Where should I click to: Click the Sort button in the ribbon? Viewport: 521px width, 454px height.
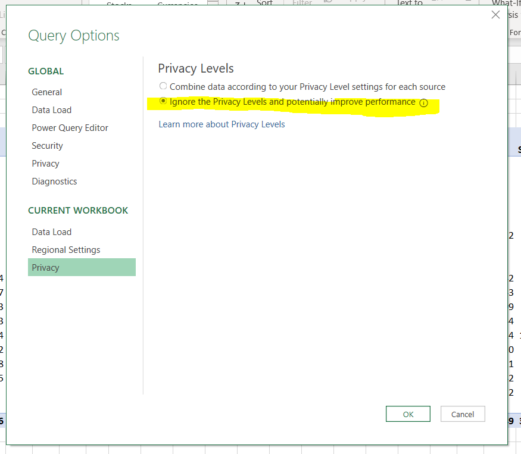tap(264, 3)
